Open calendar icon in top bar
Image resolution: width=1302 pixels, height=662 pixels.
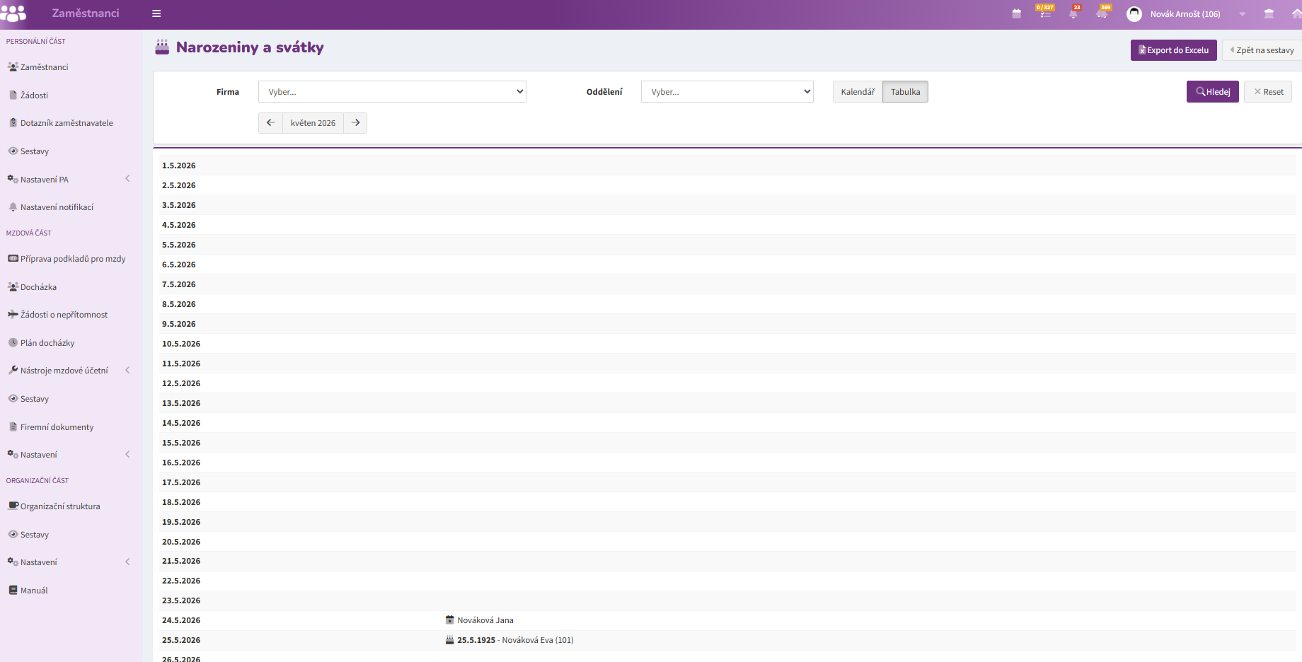[x=1017, y=13]
